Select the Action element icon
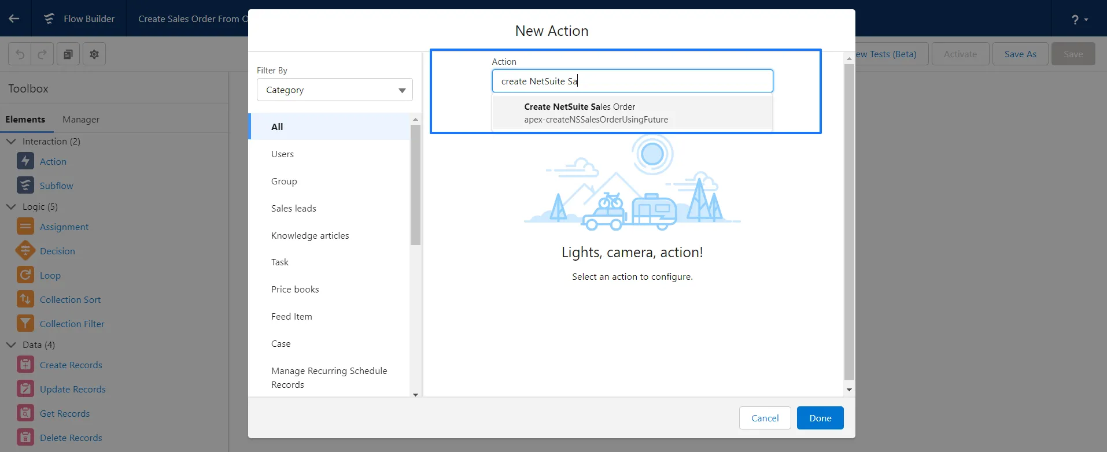This screenshot has height=452, width=1107. (x=25, y=161)
